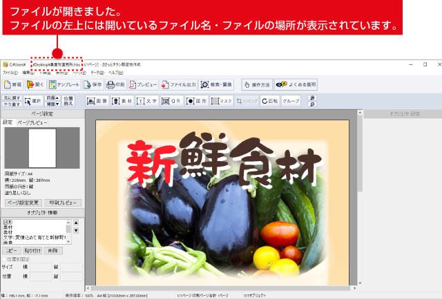Image resolution: width=442 pixels, height=300 pixels.
Task: Open the テンプレート template chooser
Action: pos(64,84)
